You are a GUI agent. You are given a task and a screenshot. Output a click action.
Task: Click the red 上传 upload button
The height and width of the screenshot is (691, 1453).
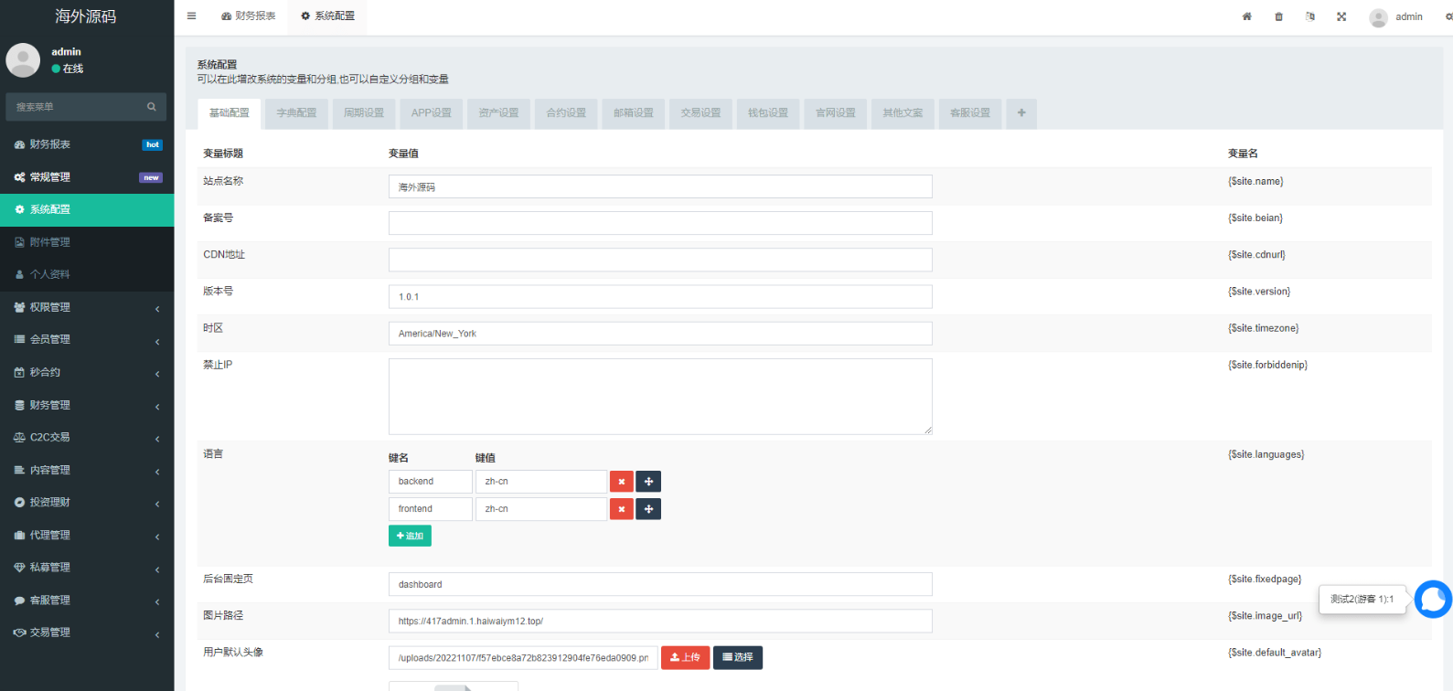[685, 657]
